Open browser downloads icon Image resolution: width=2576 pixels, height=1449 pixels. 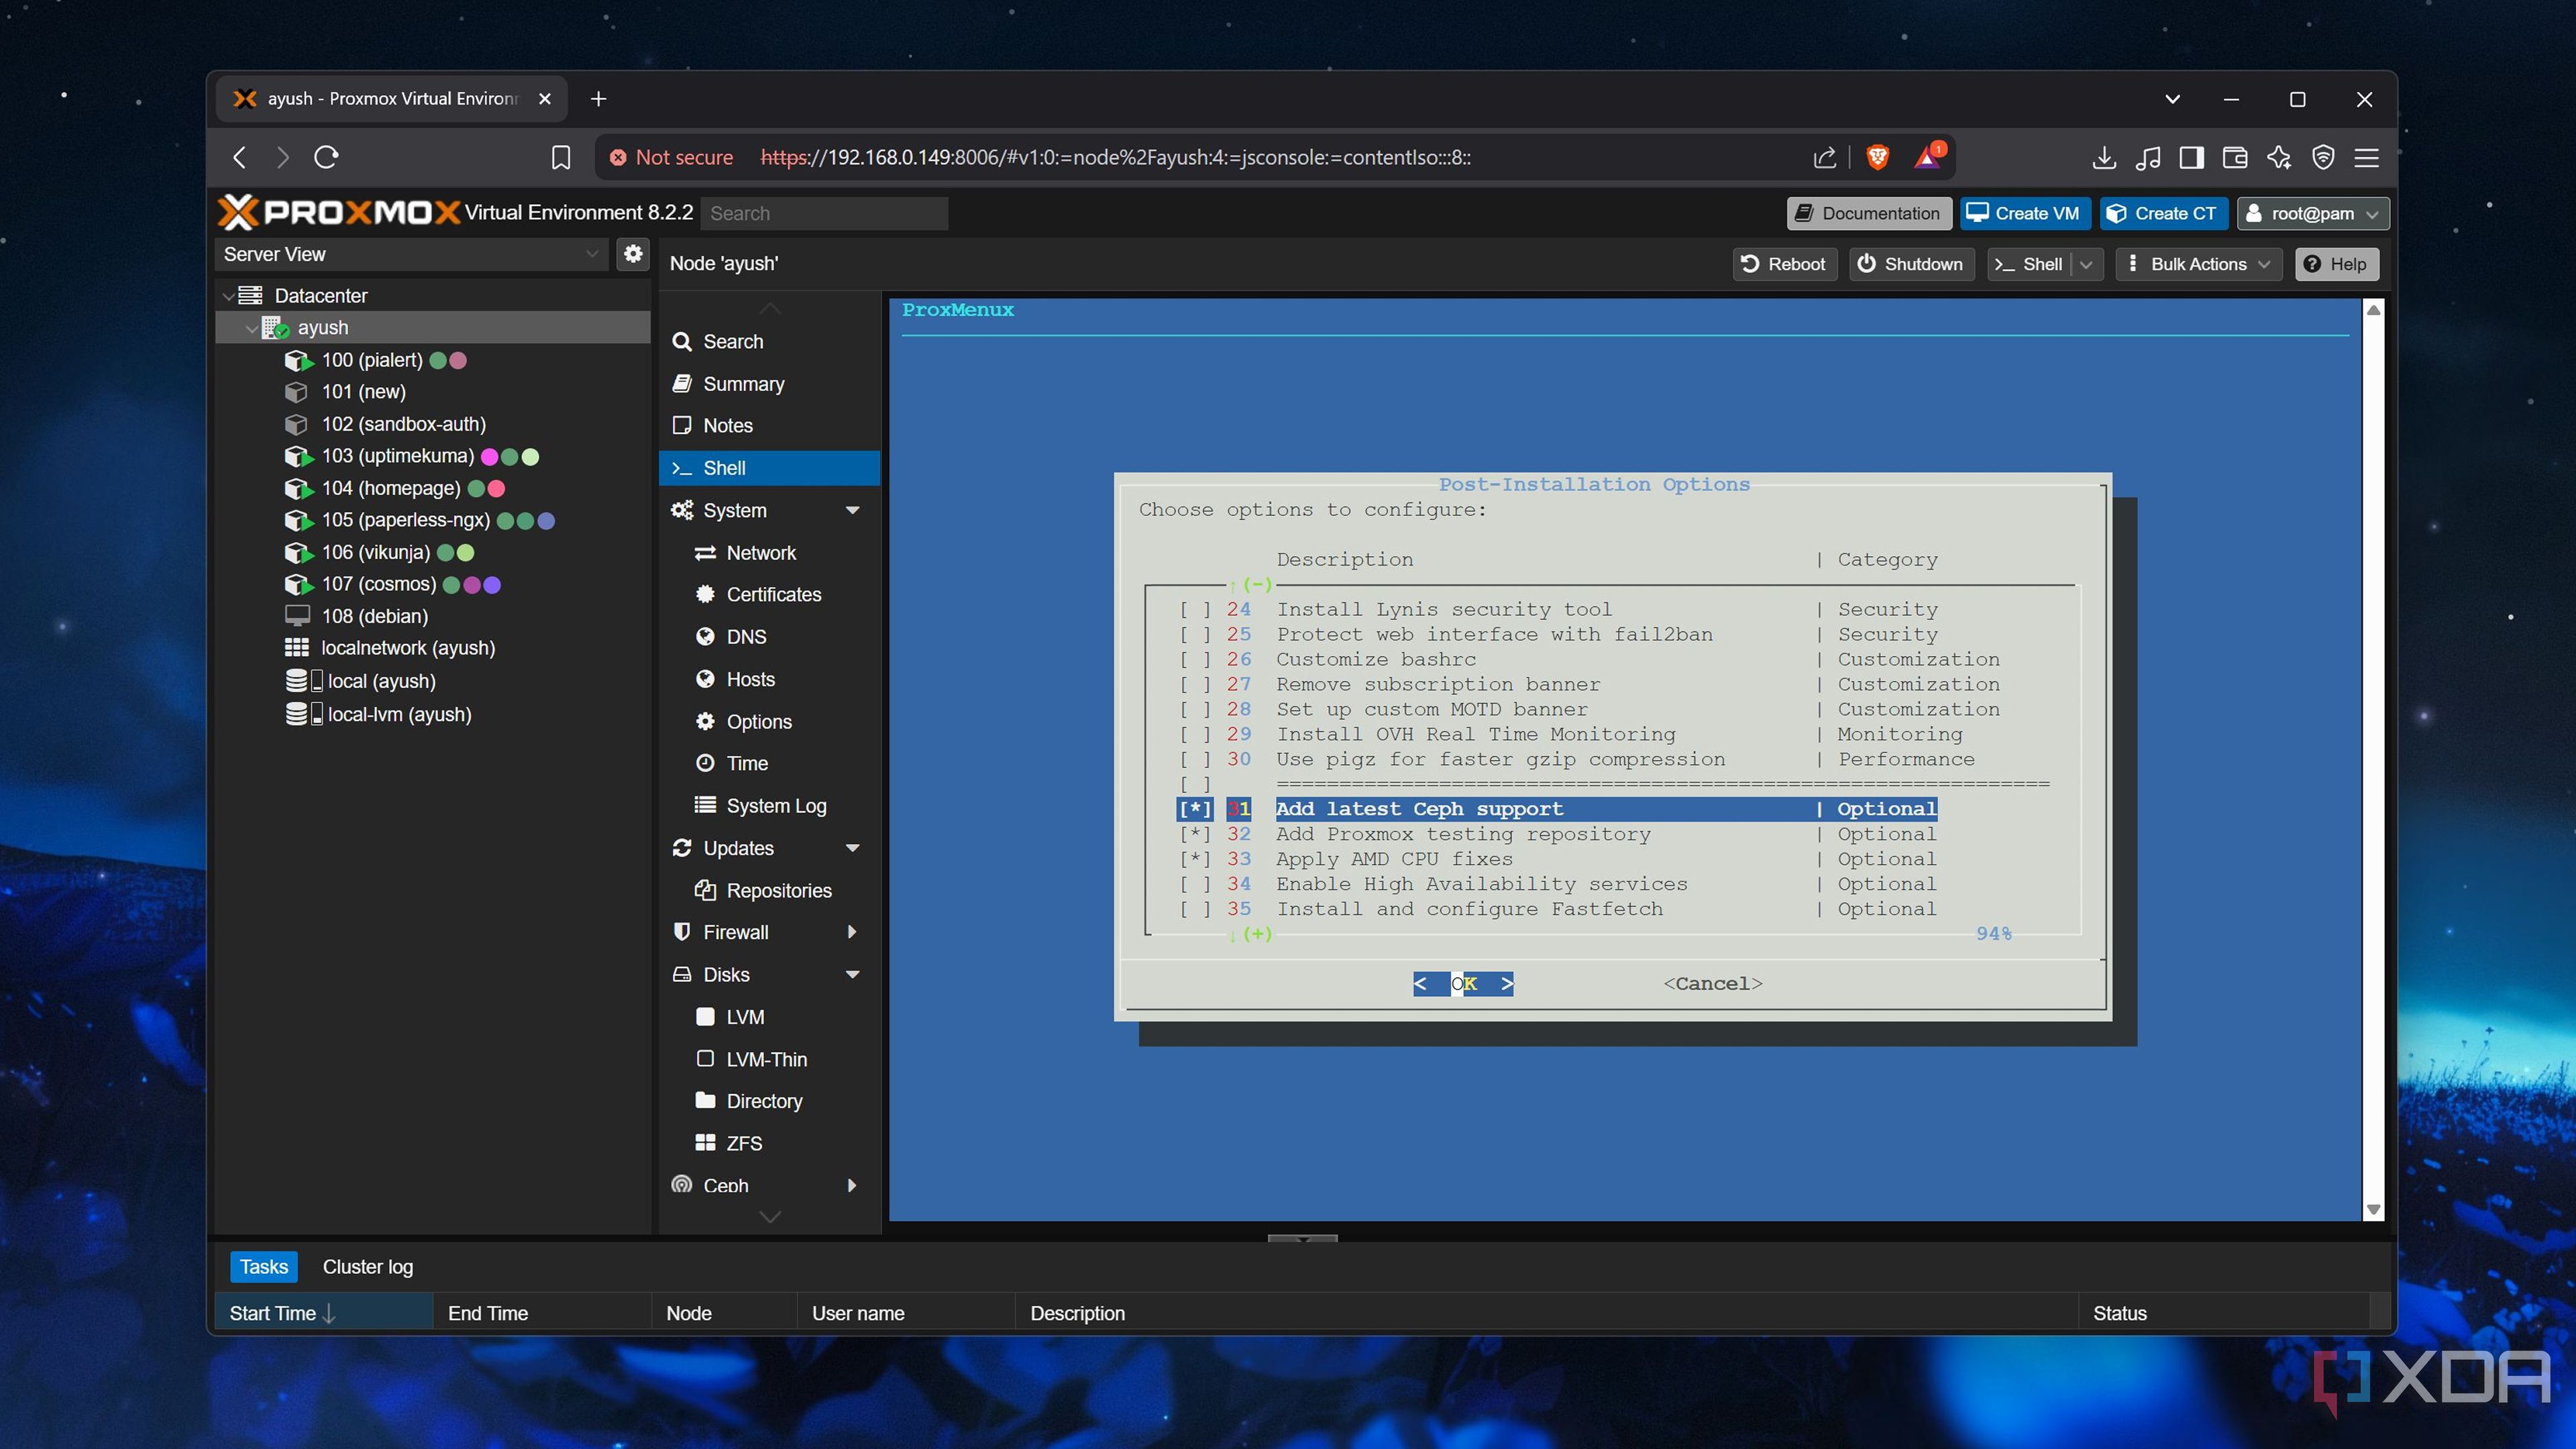tap(2104, 157)
